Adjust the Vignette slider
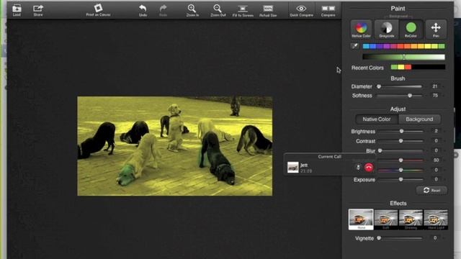Screen dimensions: 461x259 (x=400, y=238)
